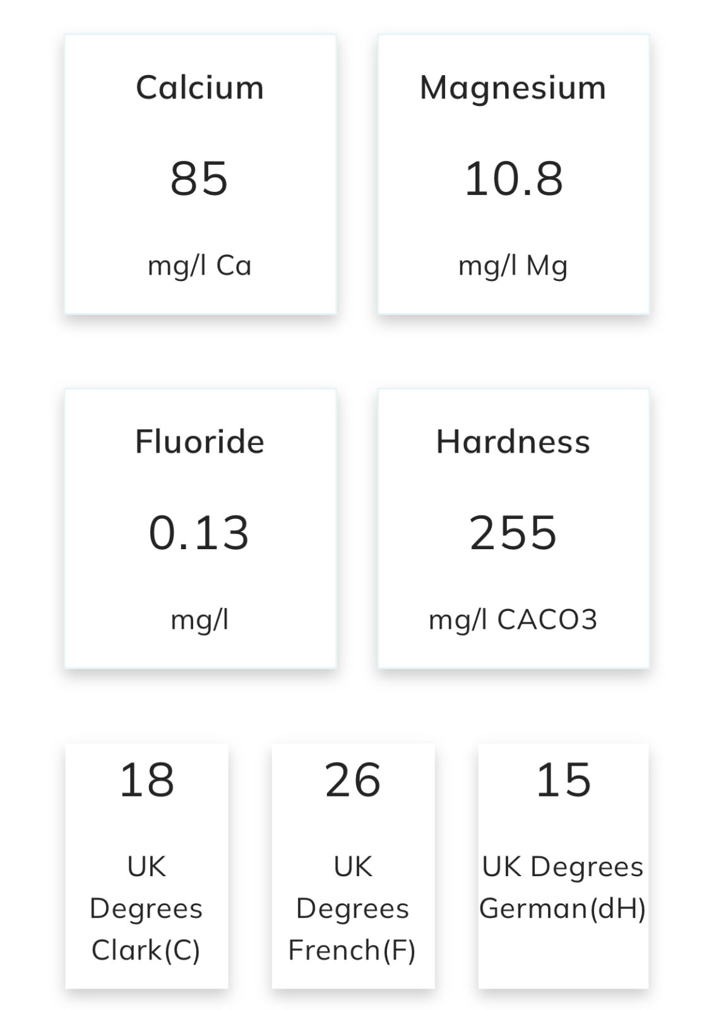The height and width of the screenshot is (1010, 714).
Task: Select the German degrees value 15
Action: 563,780
